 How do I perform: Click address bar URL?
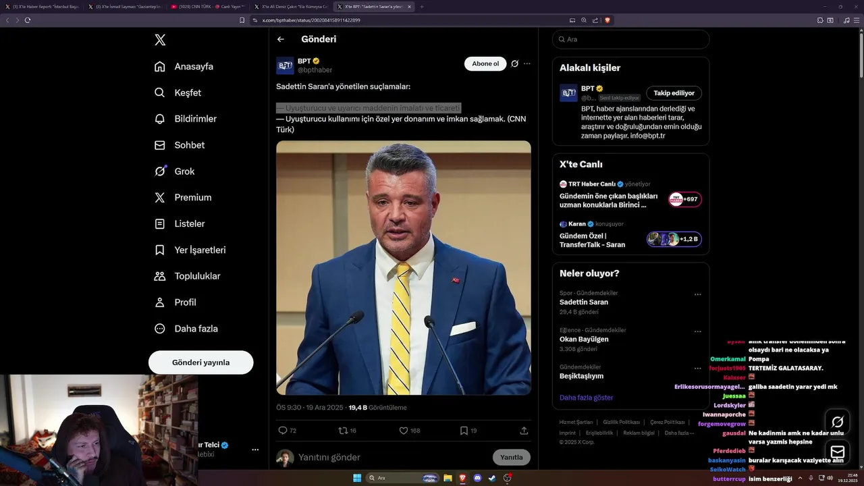tap(311, 20)
